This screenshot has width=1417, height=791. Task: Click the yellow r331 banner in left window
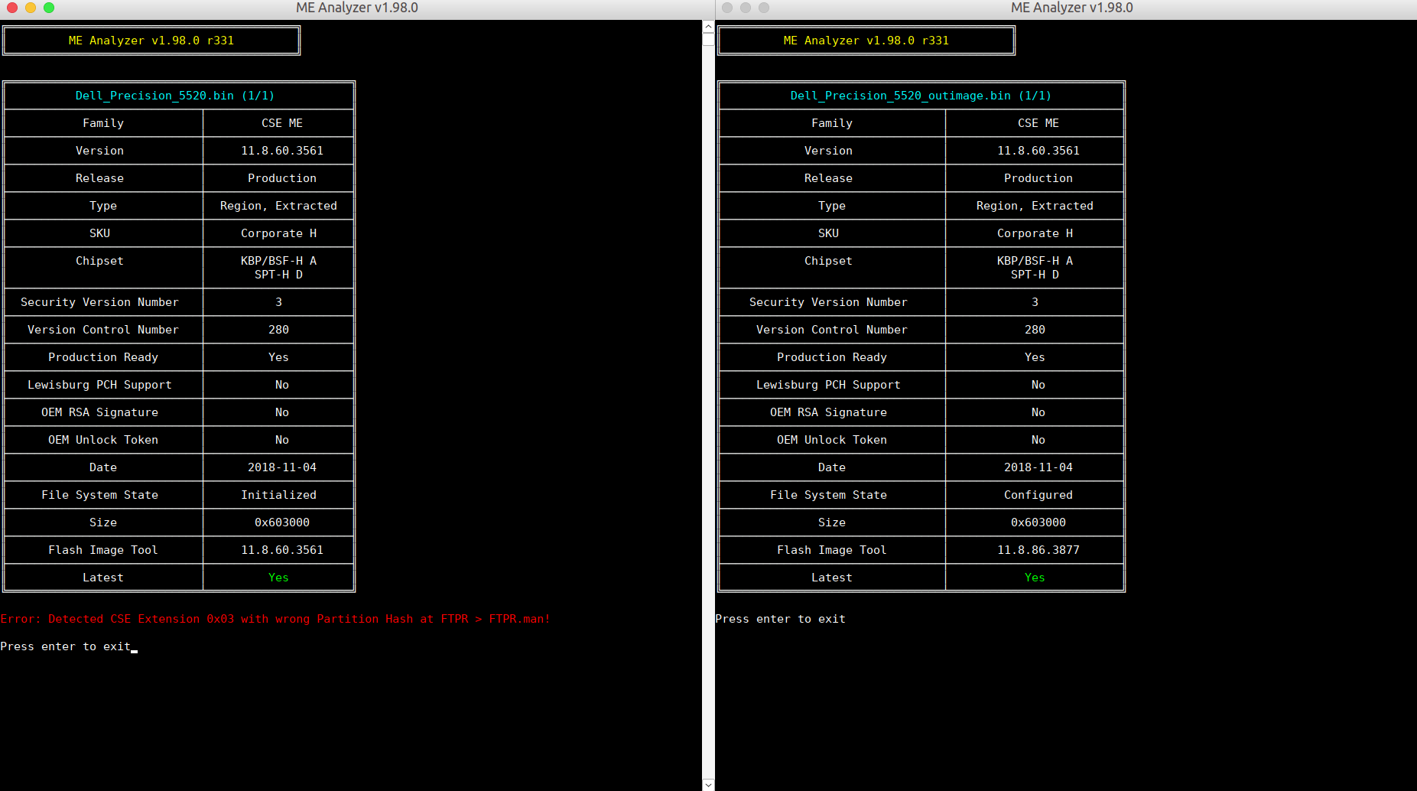(151, 41)
